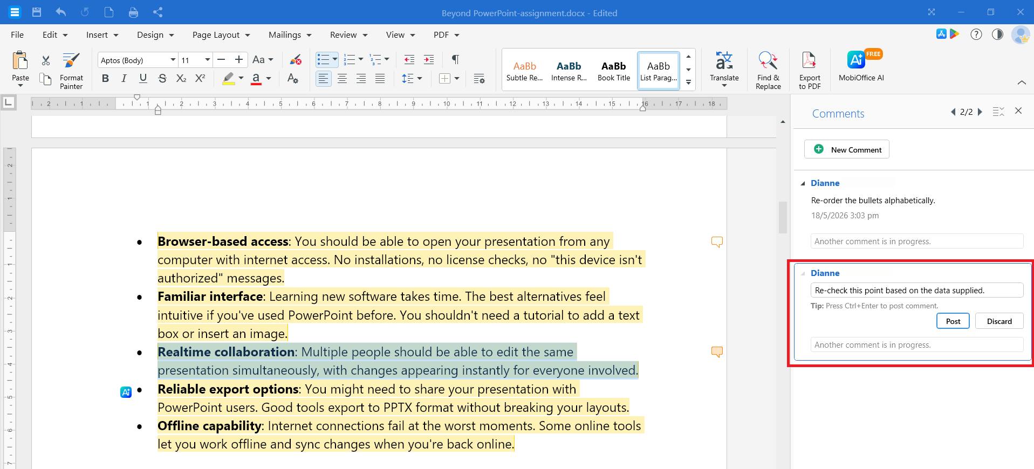Open the font size dropdown

click(x=207, y=60)
